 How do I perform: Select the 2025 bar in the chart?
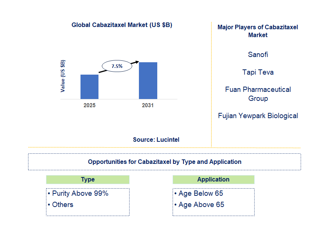(x=89, y=87)
